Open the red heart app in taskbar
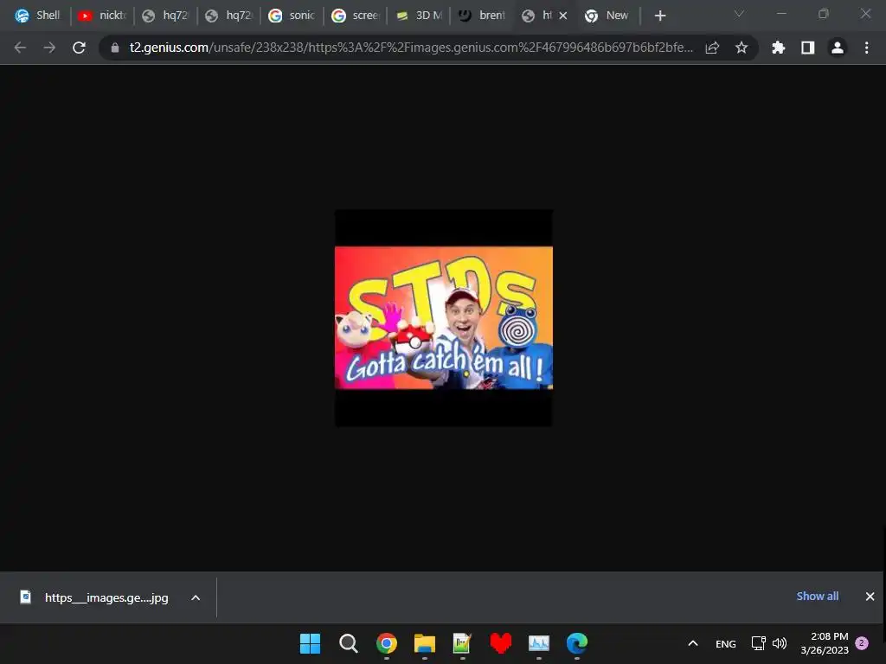 point(501,643)
